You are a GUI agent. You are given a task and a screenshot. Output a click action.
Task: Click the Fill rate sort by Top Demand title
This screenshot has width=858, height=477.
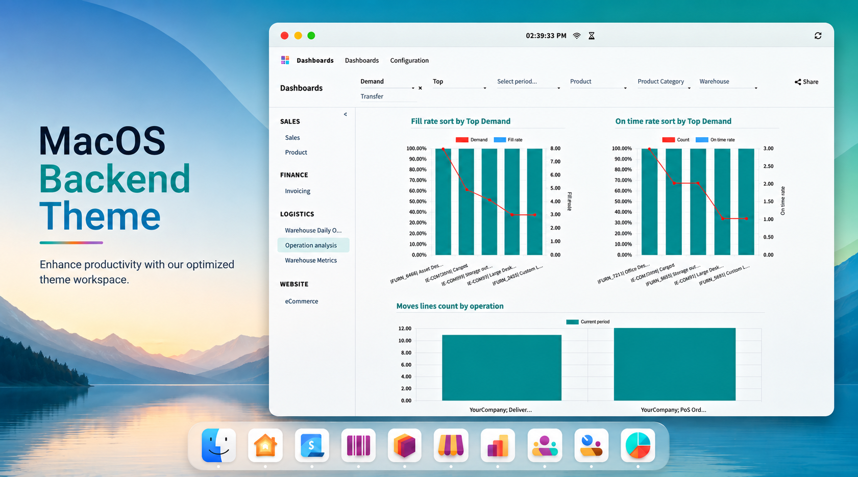pyautogui.click(x=460, y=121)
